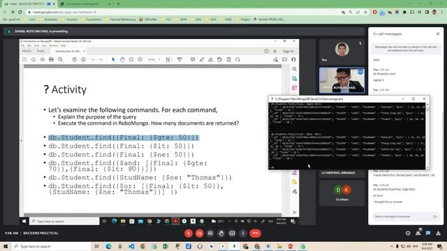Image resolution: width=447 pixels, height=251 pixels.
Task: Raise hand in the Meet call
Action: coord(221,233)
